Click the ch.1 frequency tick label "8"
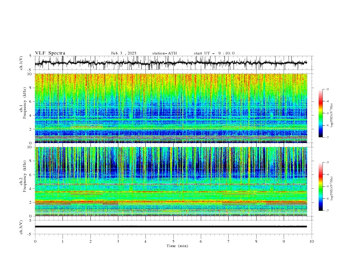351x271 pixels. point(31,88)
